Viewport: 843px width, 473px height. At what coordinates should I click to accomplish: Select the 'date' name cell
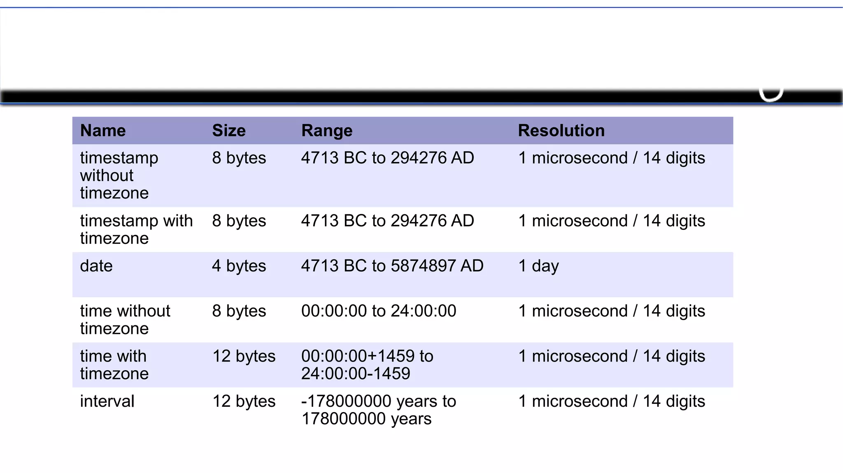(96, 266)
